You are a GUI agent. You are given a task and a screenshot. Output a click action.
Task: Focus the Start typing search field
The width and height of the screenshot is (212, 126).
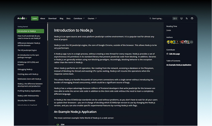click(x=163, y=18)
